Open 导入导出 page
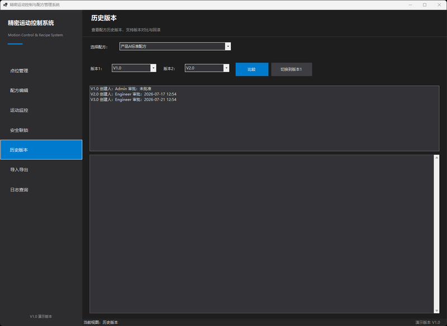This screenshot has height=326, width=447. (x=41, y=170)
